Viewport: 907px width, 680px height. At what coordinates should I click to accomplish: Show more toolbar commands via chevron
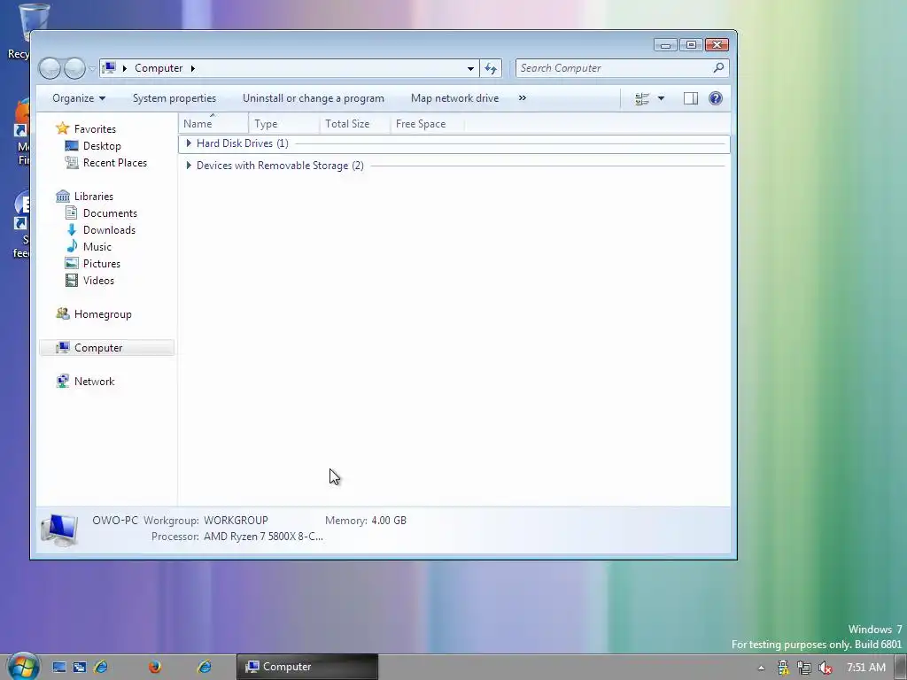pos(523,97)
